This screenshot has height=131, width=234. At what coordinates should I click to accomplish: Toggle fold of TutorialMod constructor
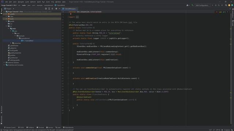[68, 44]
